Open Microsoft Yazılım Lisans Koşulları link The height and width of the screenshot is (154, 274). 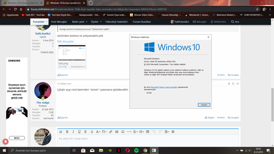pyautogui.click(x=164, y=87)
